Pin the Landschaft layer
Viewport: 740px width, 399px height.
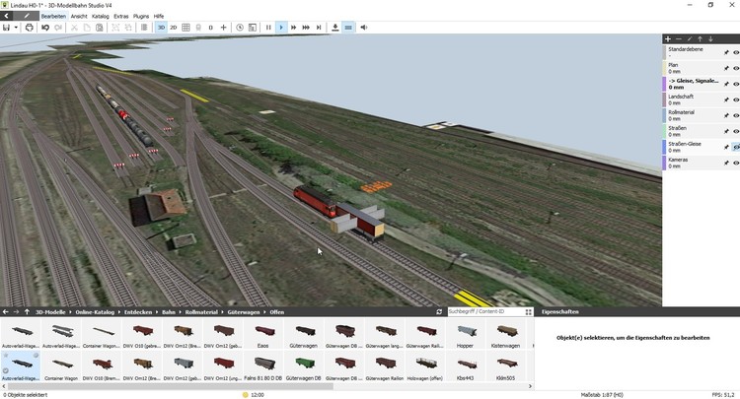coord(726,100)
